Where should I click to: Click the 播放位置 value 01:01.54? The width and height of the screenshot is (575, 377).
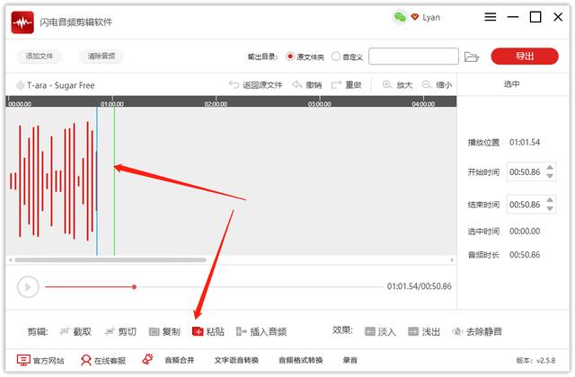click(525, 142)
